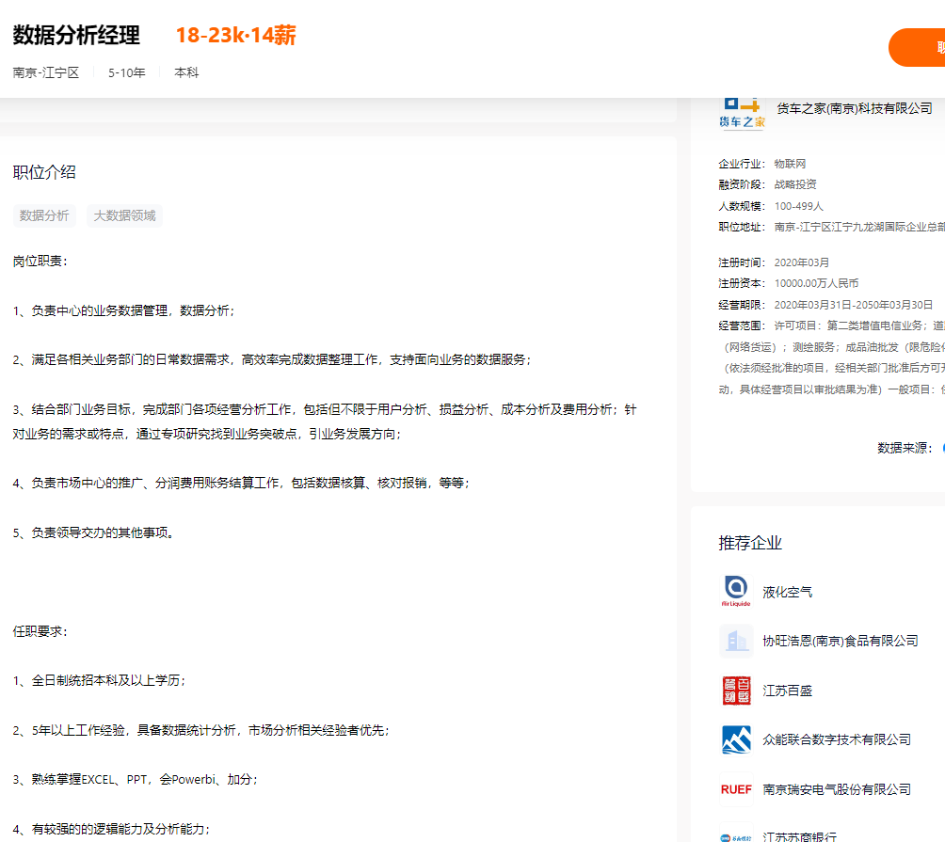Open 南京瑞安电气股份有限公司 link
Screen dimensions: 945x842
(x=837, y=789)
